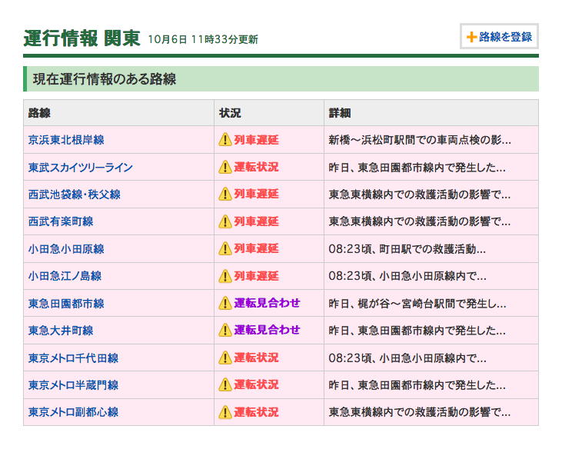The height and width of the screenshot is (449, 562).
Task: Click 列車遅延 status for 西武池袋線・秩父線
Action: tap(256, 195)
